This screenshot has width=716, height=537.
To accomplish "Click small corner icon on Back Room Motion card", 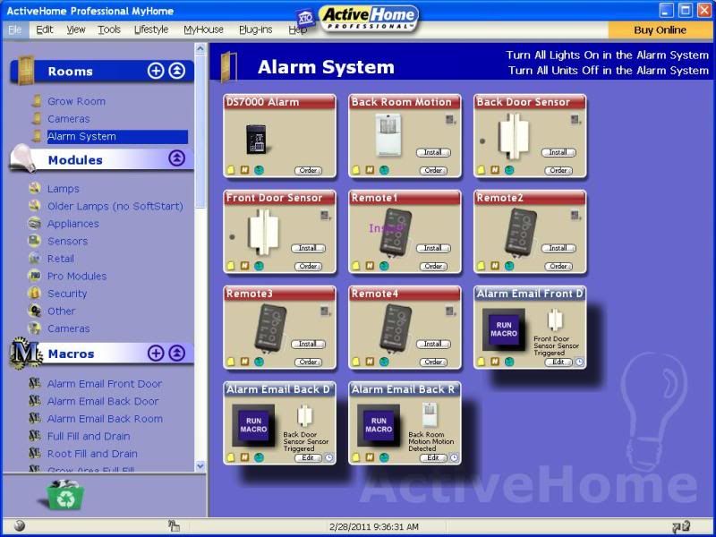I will pos(451,120).
